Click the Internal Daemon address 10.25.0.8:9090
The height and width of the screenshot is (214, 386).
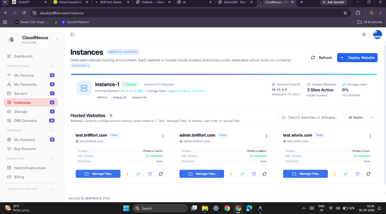click(x=132, y=91)
